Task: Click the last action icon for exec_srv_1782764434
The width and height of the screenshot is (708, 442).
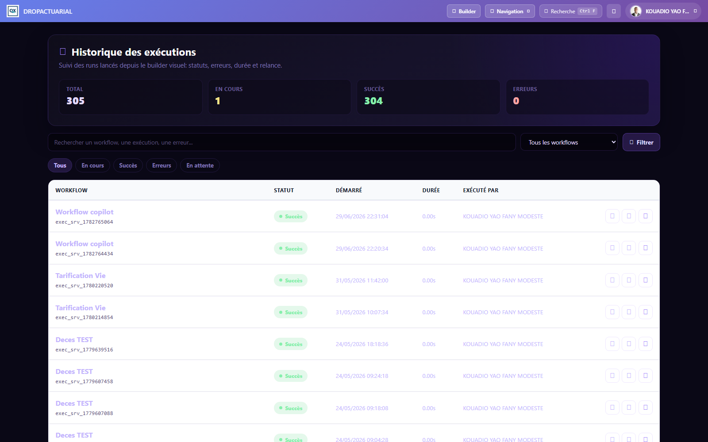Action: pos(646,248)
